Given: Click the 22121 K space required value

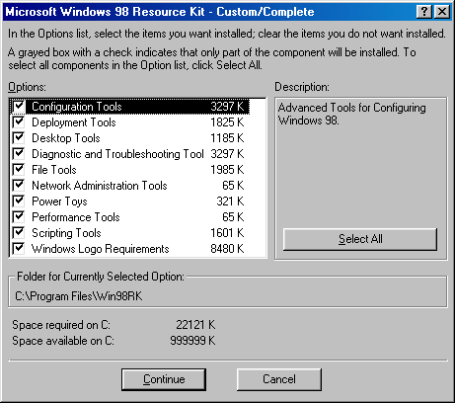Looking at the screenshot, I should pyautogui.click(x=195, y=325).
